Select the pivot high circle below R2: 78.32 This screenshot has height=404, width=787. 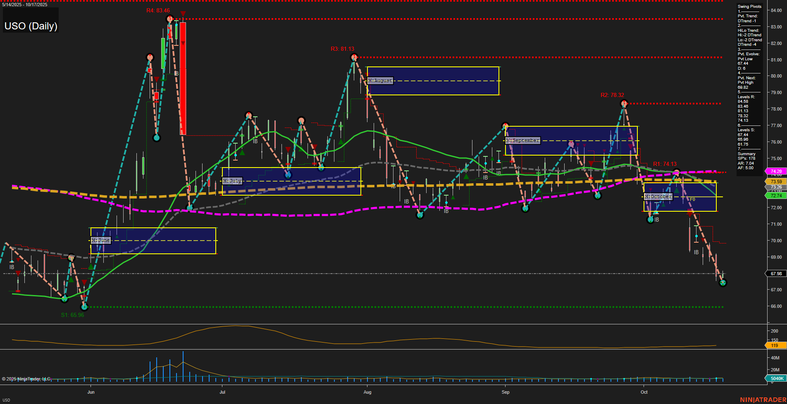coord(624,104)
